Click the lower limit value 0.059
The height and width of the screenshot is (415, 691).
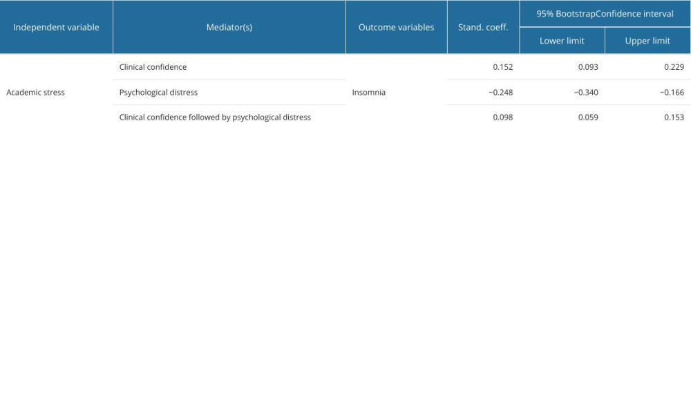point(588,118)
